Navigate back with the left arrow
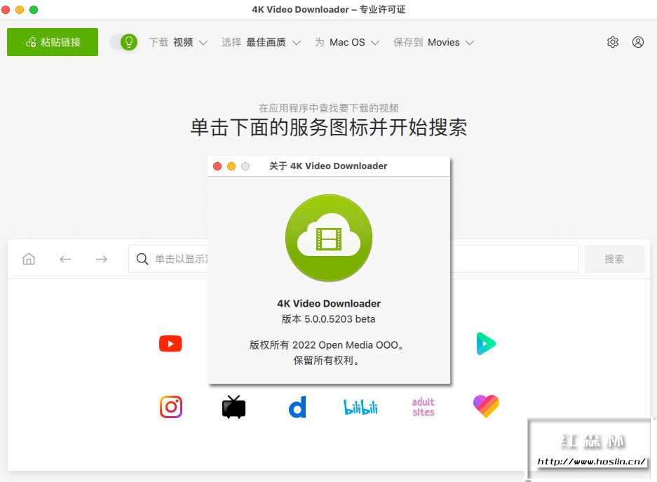 65,259
